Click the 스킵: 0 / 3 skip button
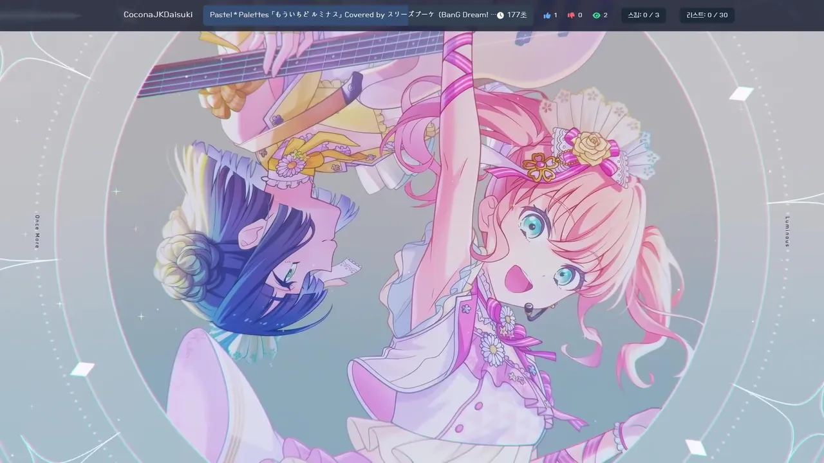 [643, 15]
